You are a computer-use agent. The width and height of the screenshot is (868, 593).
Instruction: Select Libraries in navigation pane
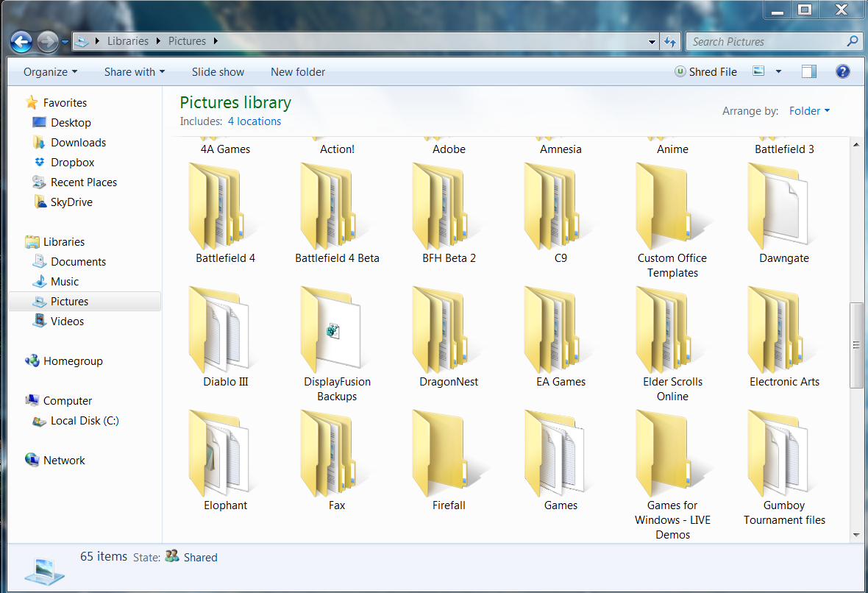(x=64, y=242)
